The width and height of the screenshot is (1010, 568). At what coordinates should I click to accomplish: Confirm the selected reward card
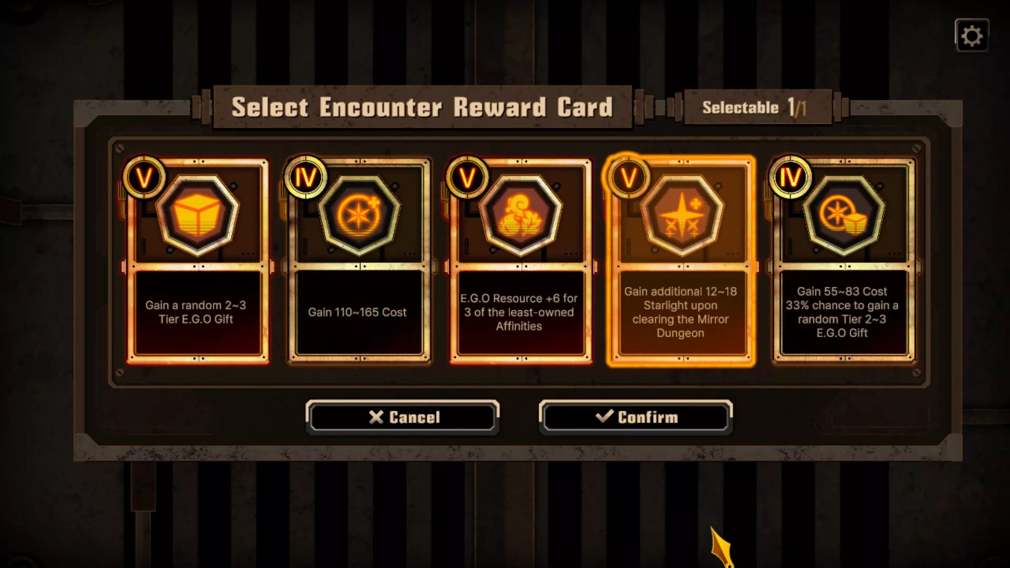click(636, 417)
